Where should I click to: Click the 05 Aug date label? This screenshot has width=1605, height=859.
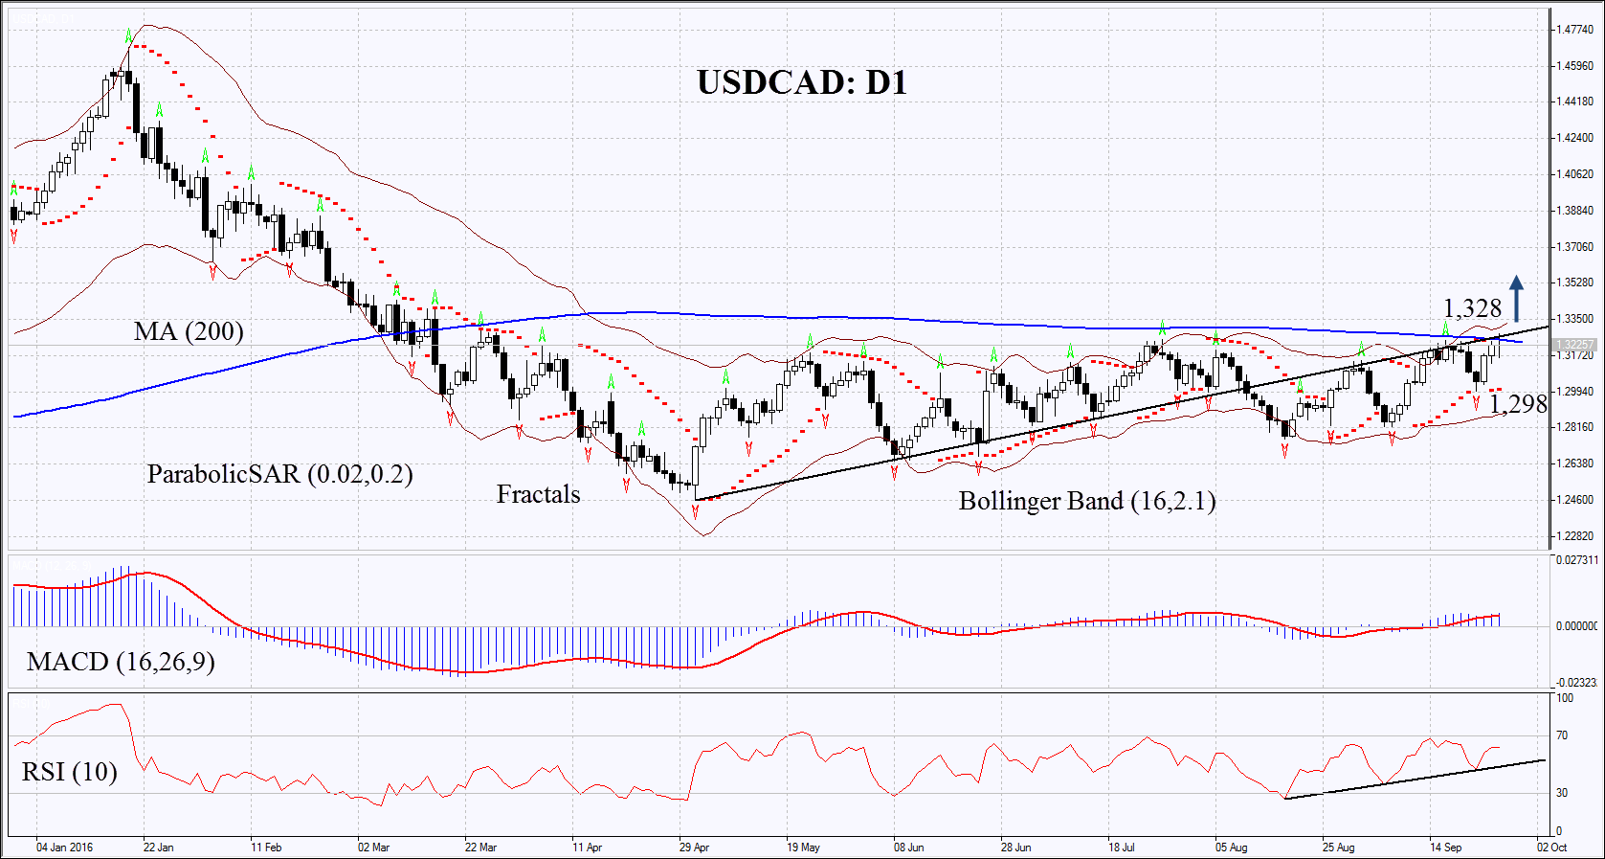click(1232, 848)
